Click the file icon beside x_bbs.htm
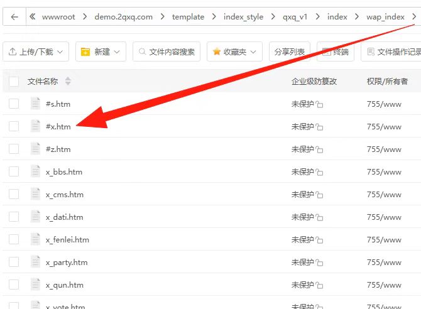The width and height of the screenshot is (421, 309). [x=36, y=172]
